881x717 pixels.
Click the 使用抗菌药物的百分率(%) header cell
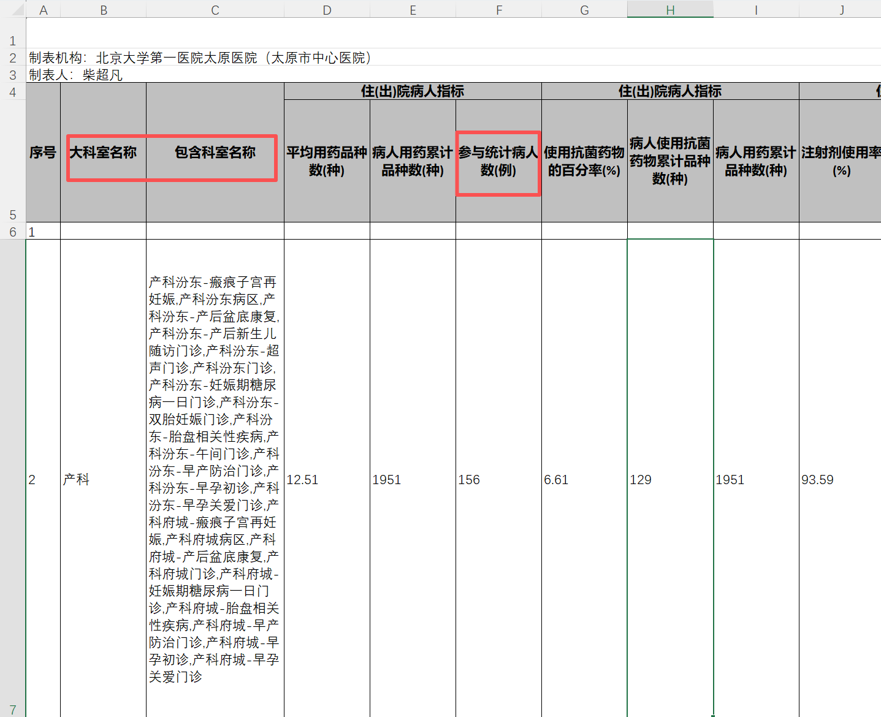[x=584, y=161]
